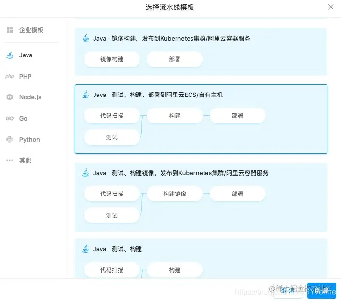Click 代码扫描 stage in ECS template
This screenshot has width=341, height=301.
point(112,115)
